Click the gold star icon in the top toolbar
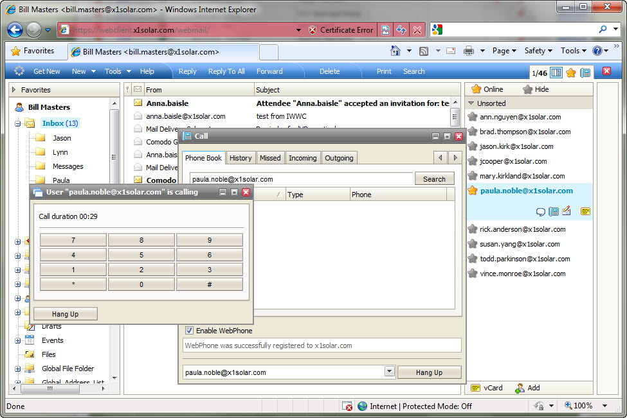627x418 pixels. (570, 72)
